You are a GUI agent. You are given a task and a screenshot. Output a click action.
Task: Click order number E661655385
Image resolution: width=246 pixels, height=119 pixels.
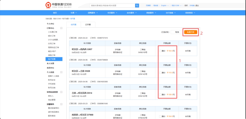(x=102, y=82)
